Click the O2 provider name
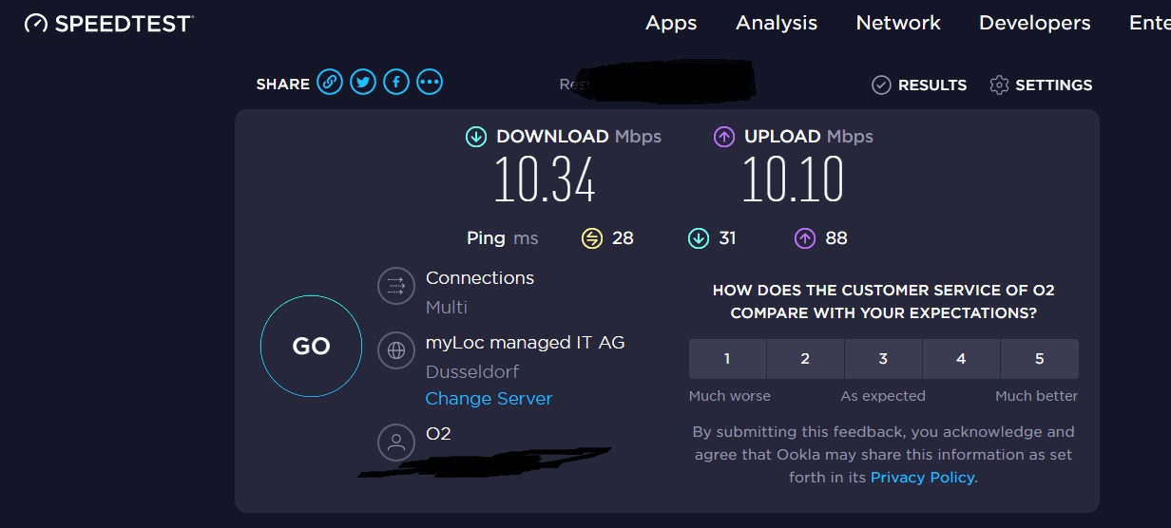 pos(438,434)
